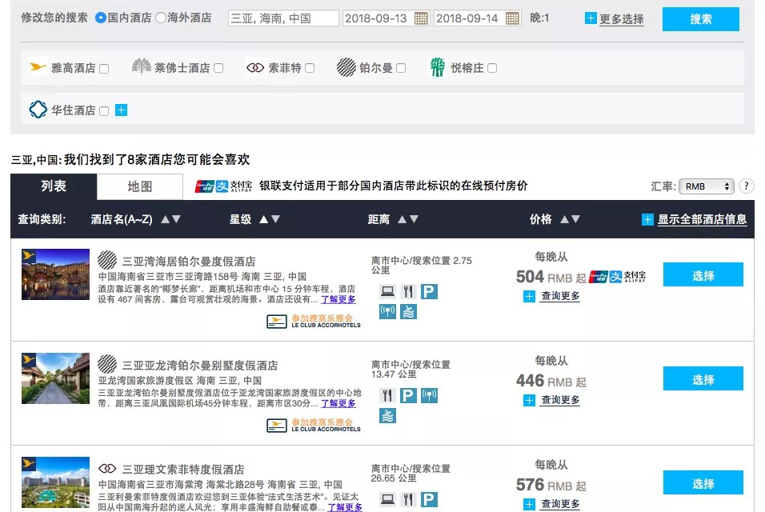Click the help question mark next to 汇率
This screenshot has width=765, height=512.
point(746,186)
